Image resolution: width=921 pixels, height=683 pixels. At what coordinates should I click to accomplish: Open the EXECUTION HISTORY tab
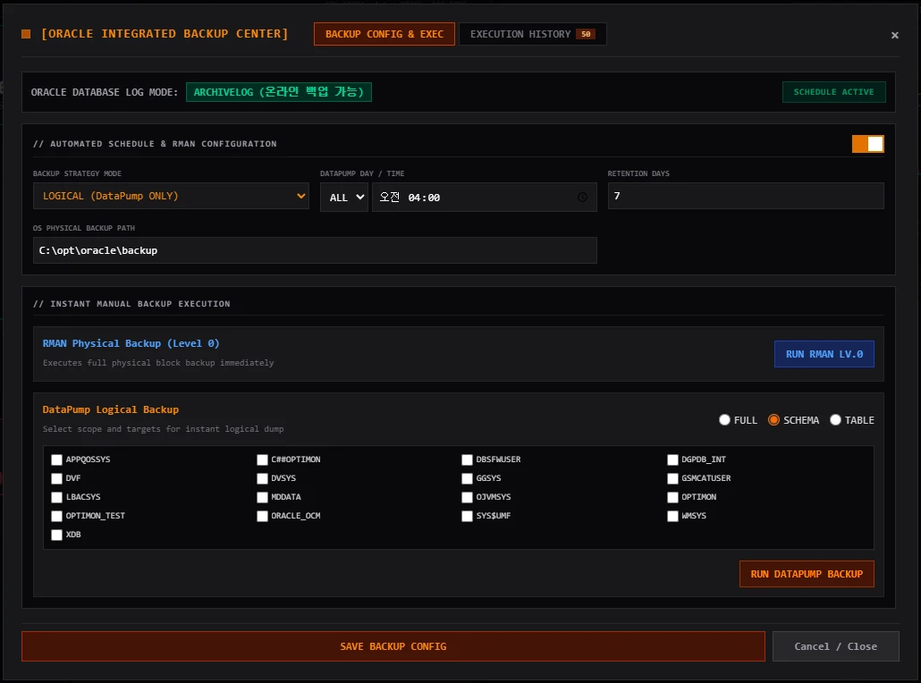[532, 34]
